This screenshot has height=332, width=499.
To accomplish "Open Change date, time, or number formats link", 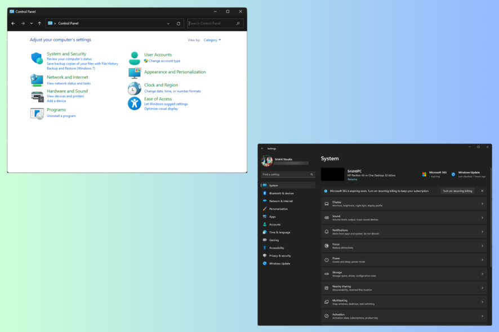I will (172, 91).
